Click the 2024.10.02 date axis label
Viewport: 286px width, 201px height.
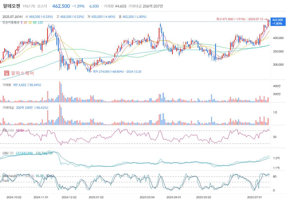coord(14,197)
